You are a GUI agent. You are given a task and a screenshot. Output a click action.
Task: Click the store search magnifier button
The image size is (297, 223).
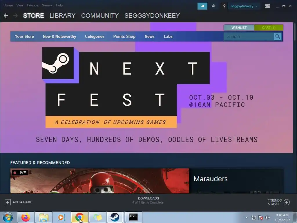pyautogui.click(x=278, y=36)
